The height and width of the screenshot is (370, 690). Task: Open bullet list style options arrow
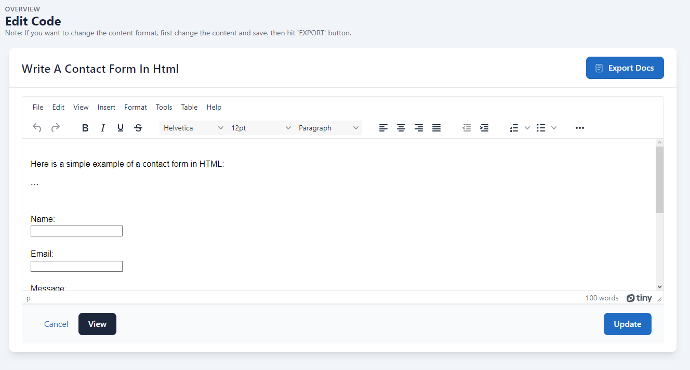click(553, 128)
